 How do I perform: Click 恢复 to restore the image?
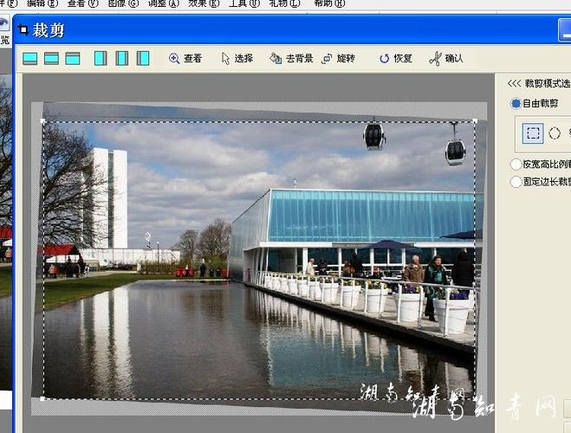(x=395, y=58)
